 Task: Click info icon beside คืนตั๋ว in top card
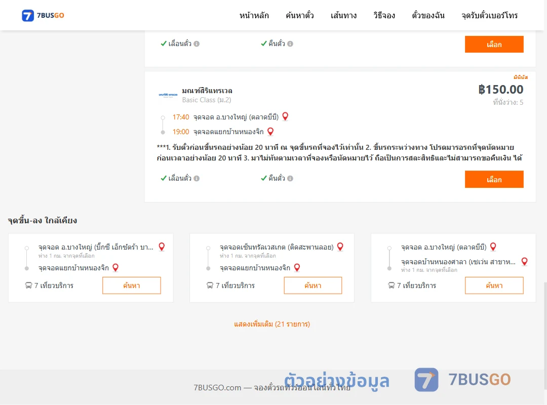coord(290,44)
